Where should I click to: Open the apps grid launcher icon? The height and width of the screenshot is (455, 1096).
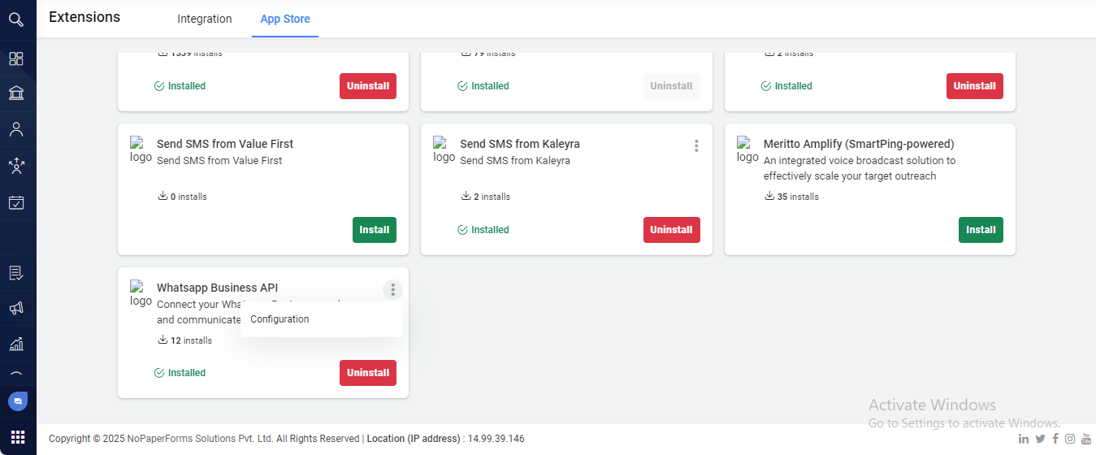(18, 437)
